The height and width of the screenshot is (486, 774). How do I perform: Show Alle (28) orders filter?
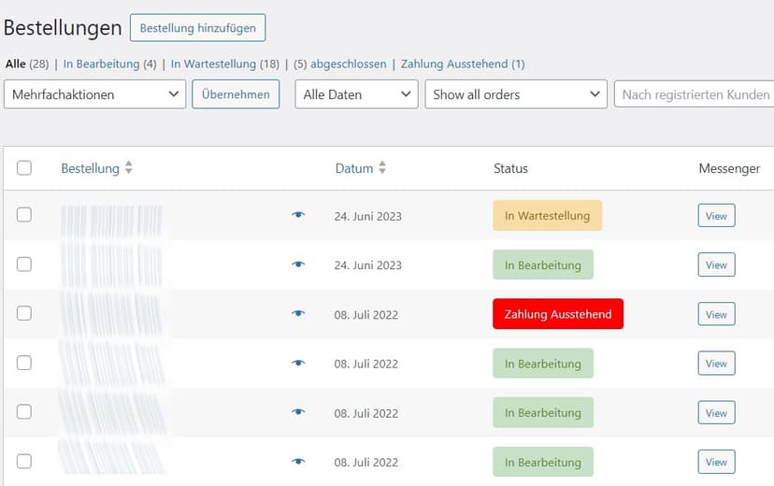[27, 64]
